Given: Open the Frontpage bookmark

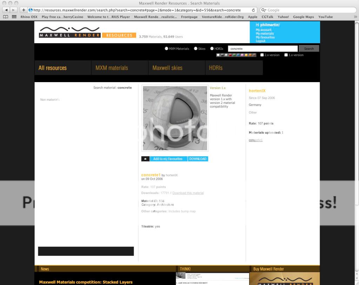Looking at the screenshot, I should 189,17.
